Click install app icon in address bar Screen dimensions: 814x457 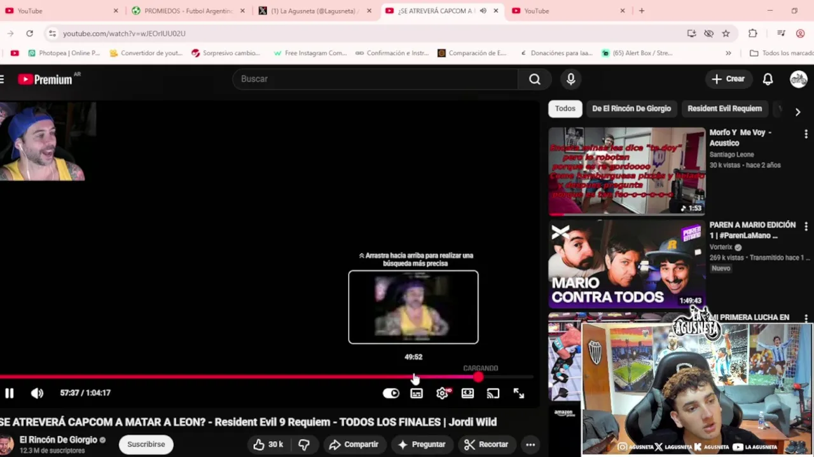(691, 33)
